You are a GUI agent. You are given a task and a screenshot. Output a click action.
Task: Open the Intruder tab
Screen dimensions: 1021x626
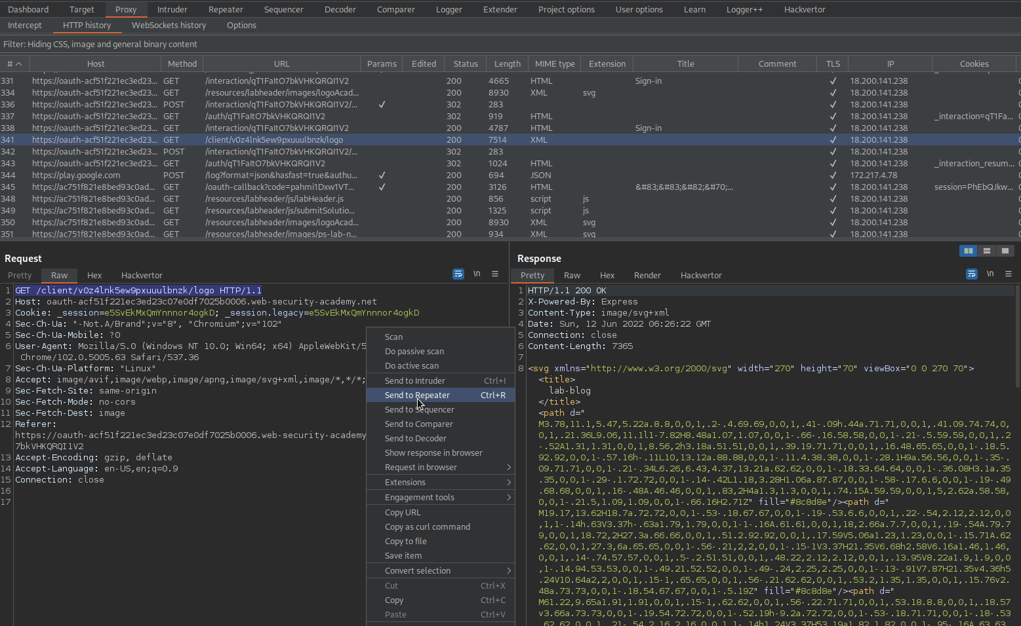pyautogui.click(x=172, y=10)
